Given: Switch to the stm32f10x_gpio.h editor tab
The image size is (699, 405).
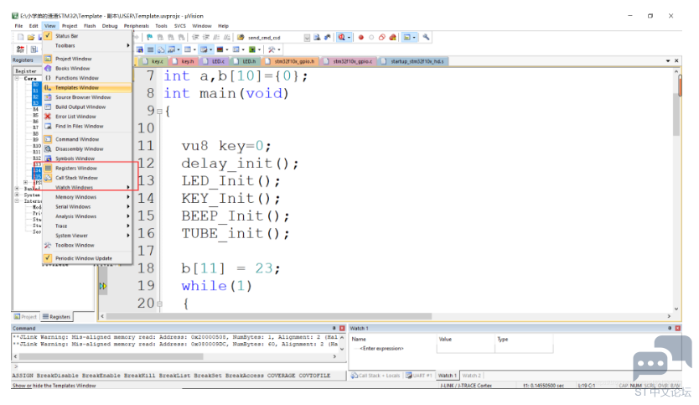Looking at the screenshot, I should coord(290,61).
